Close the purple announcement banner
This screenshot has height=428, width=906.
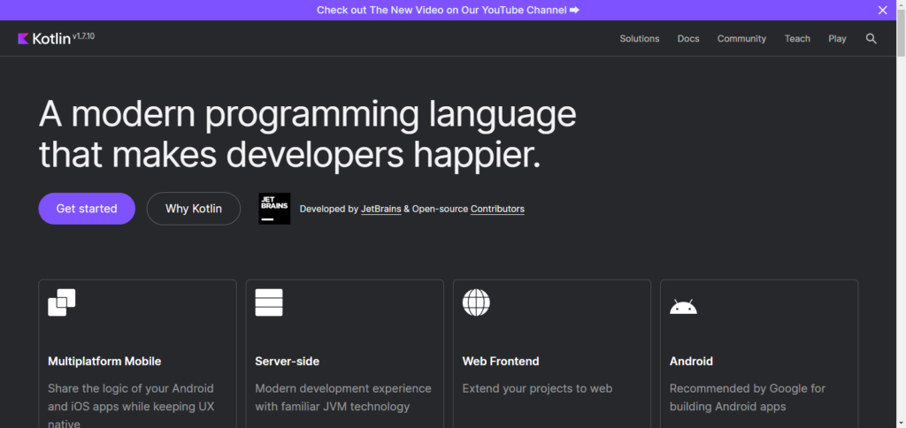click(x=882, y=10)
